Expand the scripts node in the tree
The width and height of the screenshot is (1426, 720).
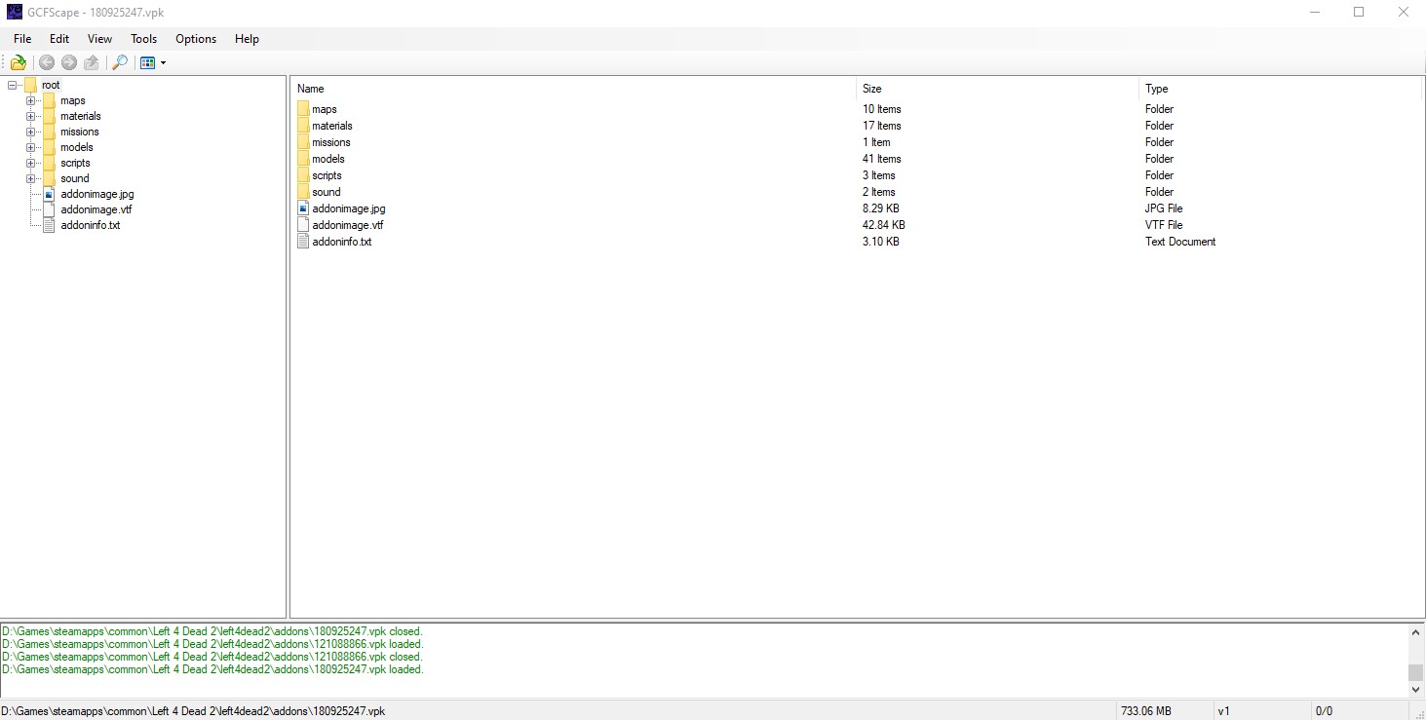(x=30, y=163)
